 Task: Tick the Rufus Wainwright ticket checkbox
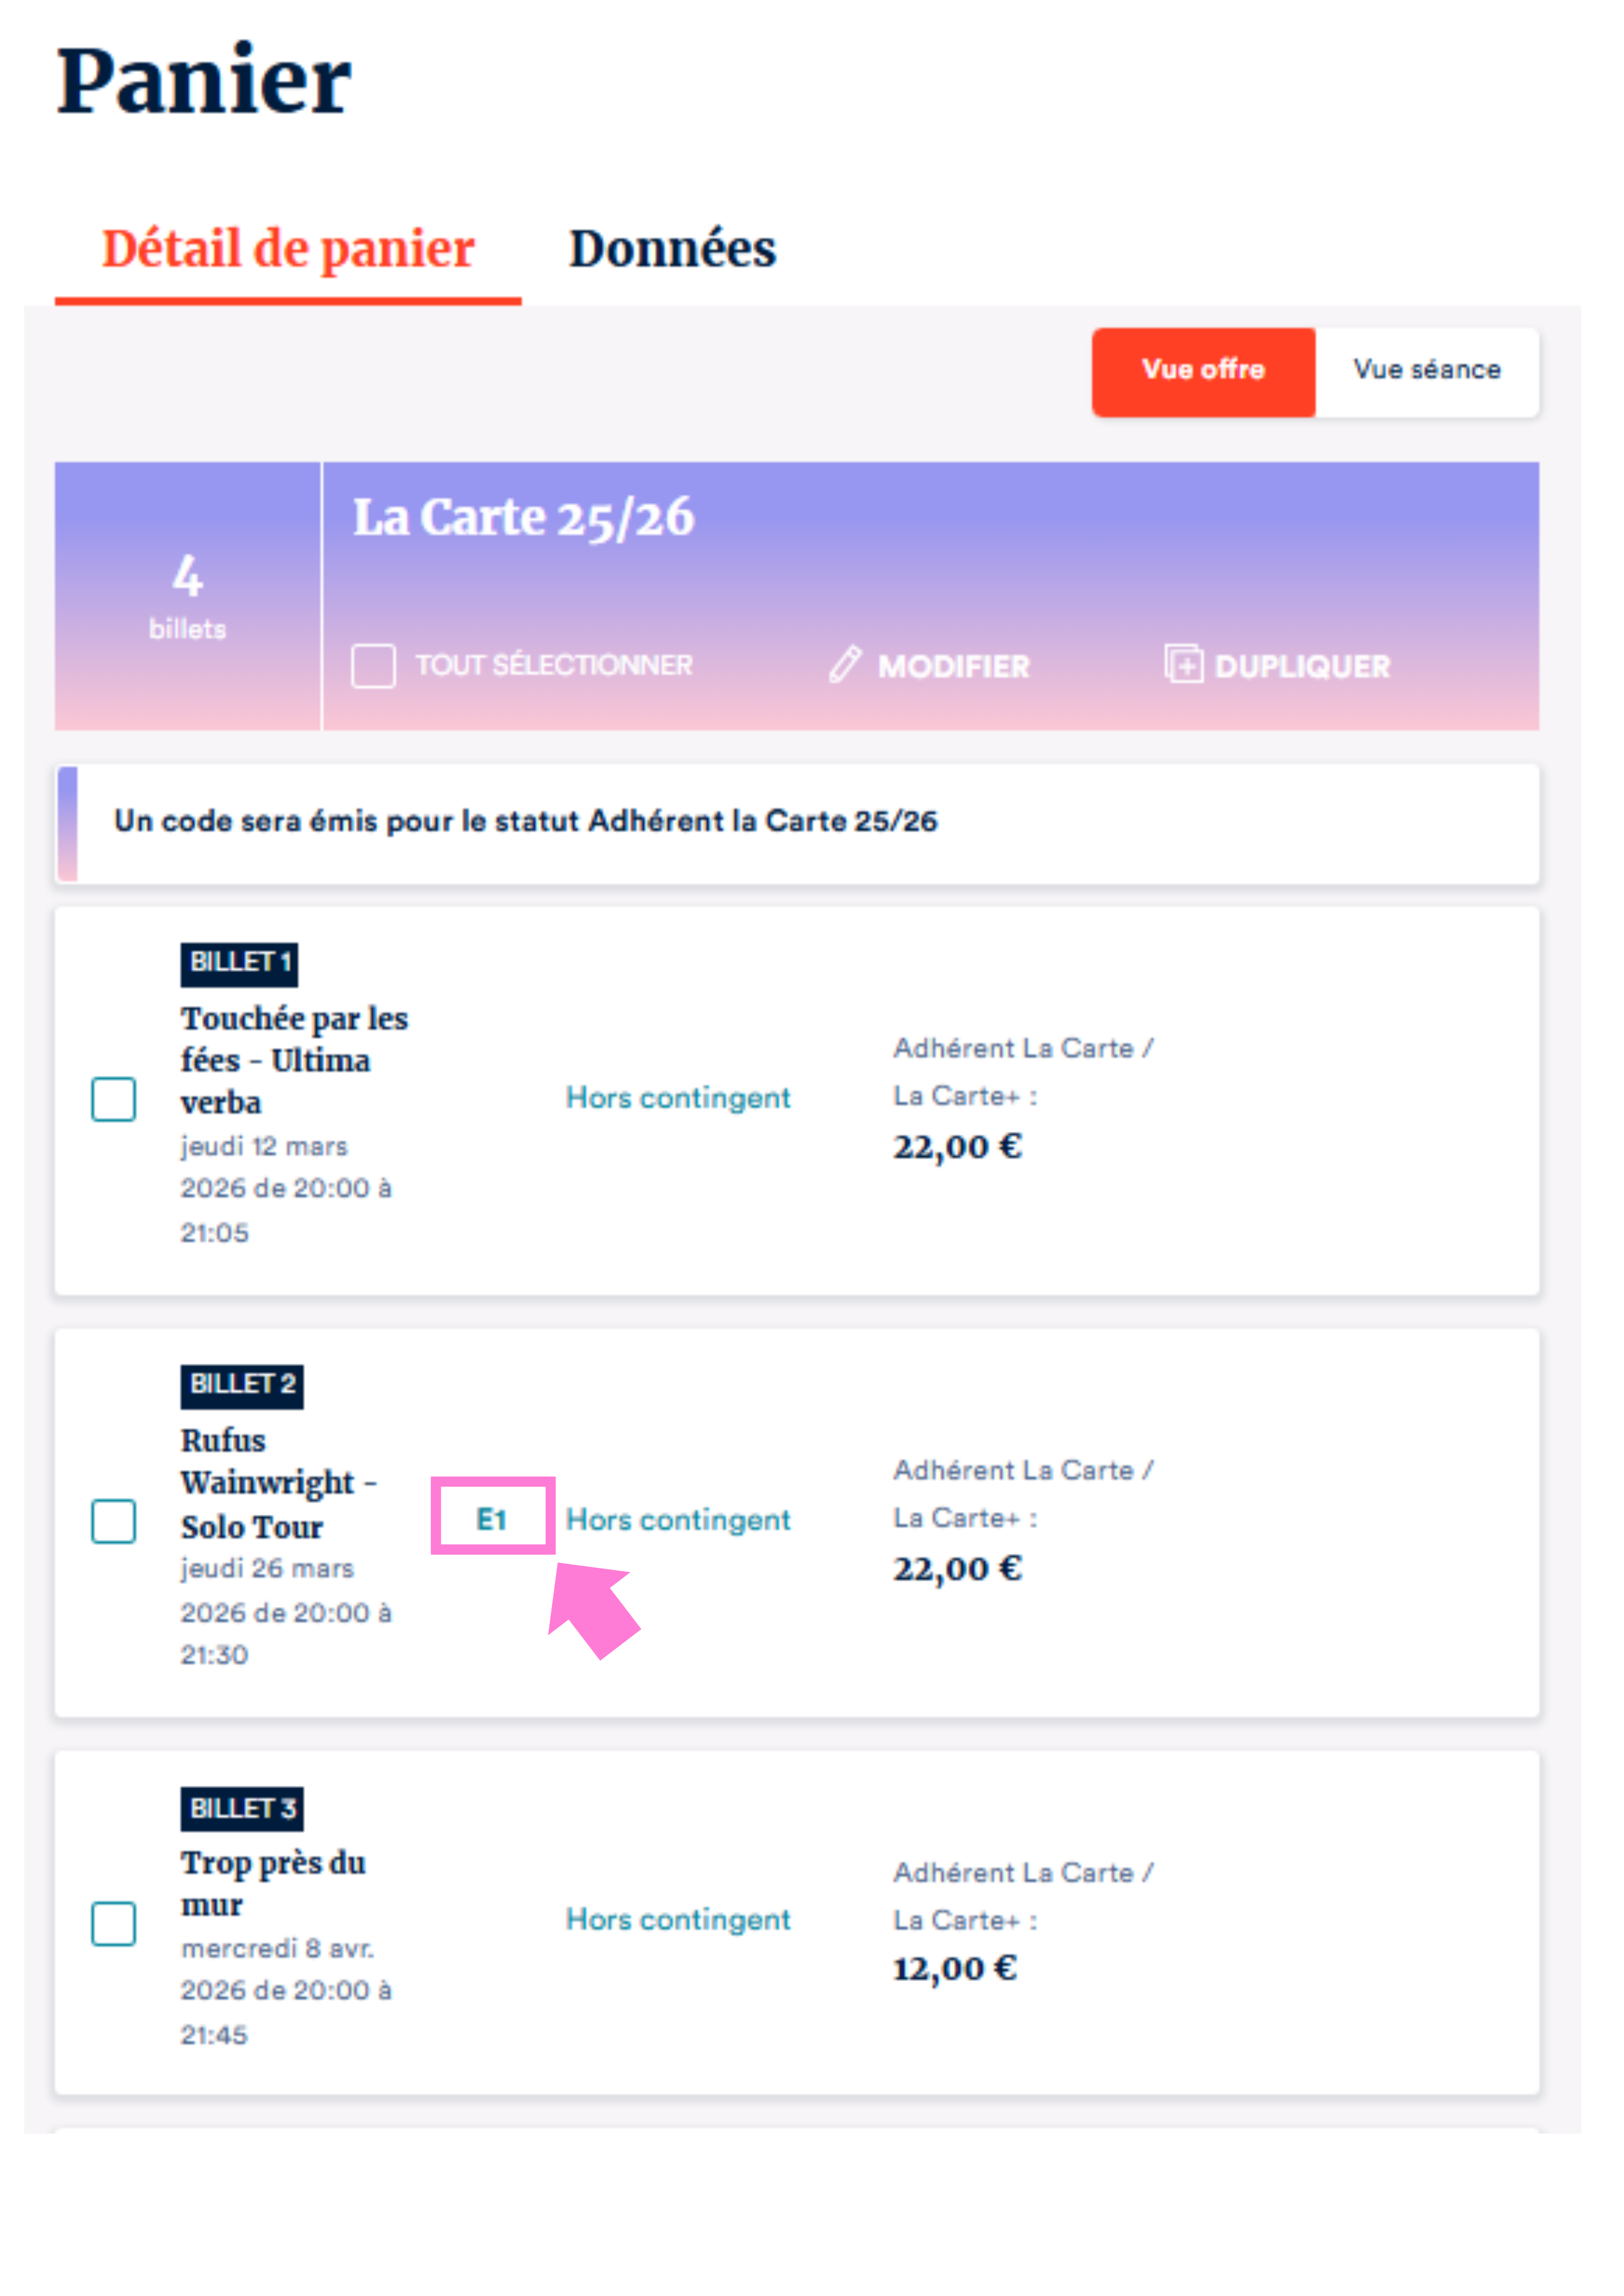(x=113, y=1521)
